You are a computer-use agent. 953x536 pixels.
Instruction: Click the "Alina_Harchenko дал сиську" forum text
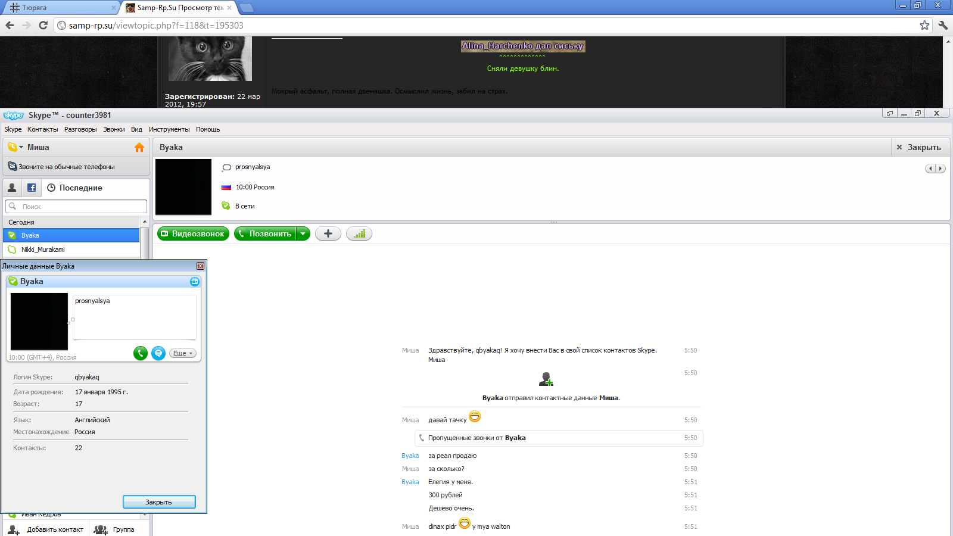point(523,46)
